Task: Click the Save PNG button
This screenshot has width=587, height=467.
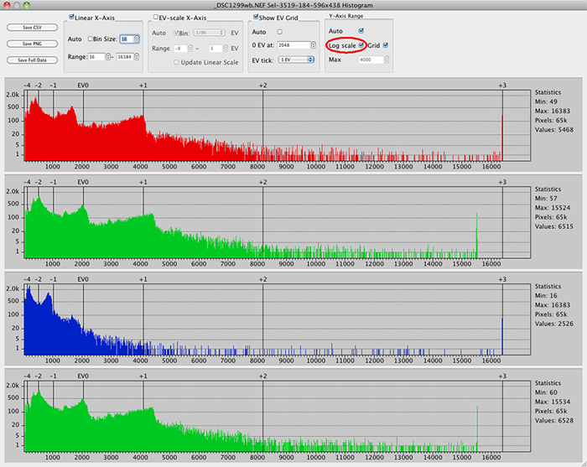Action: [32, 44]
